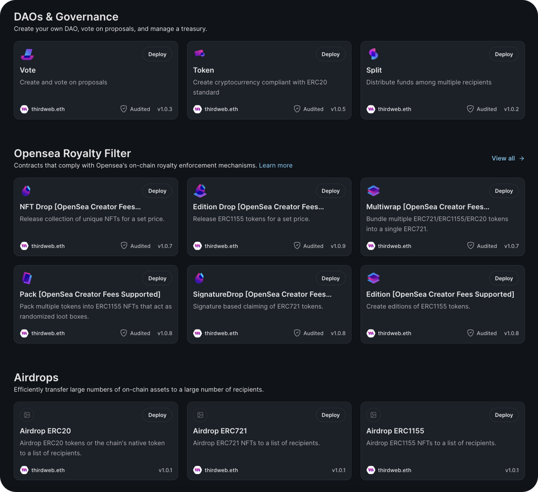
Task: Deploy the Vote contract
Action: [157, 54]
